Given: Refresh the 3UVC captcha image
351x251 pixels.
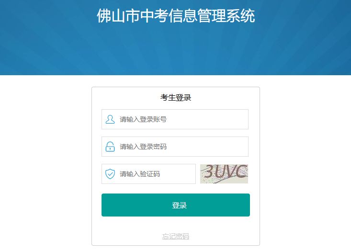Looking at the screenshot, I should tap(224, 174).
